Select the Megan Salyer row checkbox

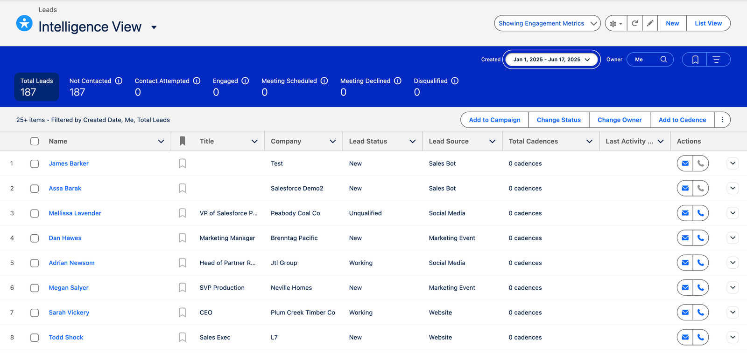[35, 288]
